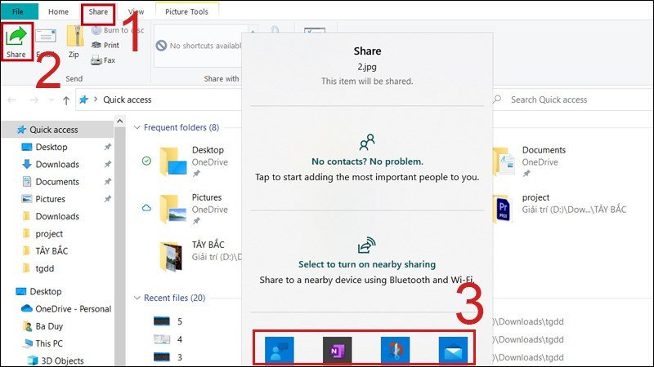Open pinned Desktop in navigation pane
Image resolution: width=654 pixels, height=367 pixels.
52,147
